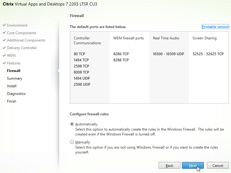
Task: Click the Additional Components checkmark icon
Action: (4, 40)
